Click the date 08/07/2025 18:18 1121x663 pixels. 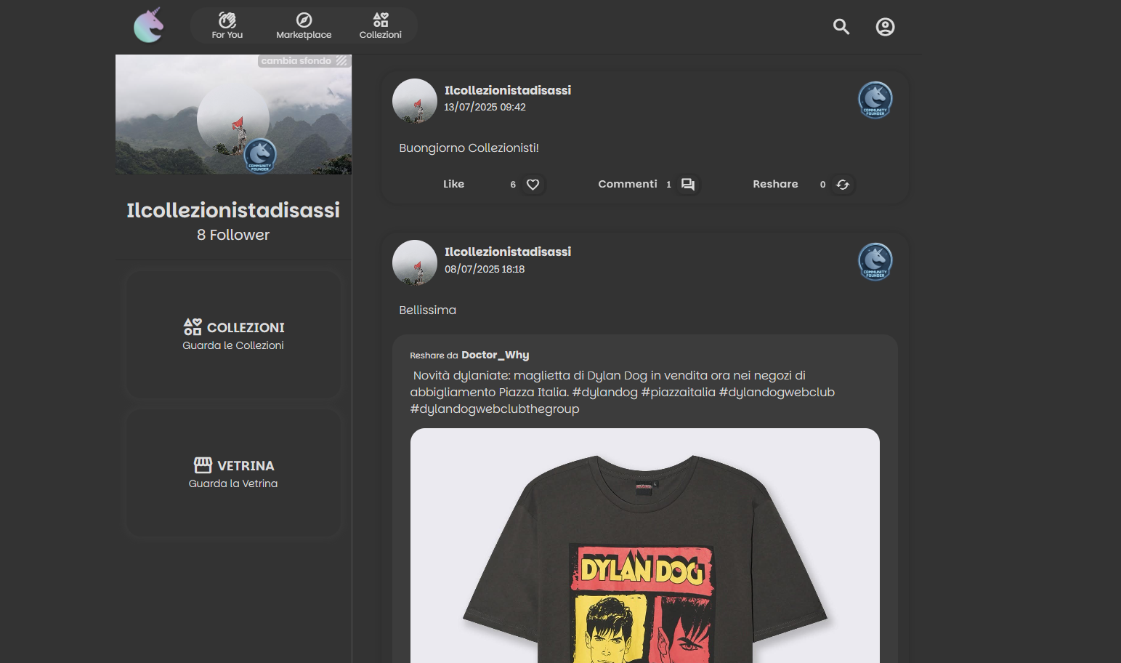[485, 269]
